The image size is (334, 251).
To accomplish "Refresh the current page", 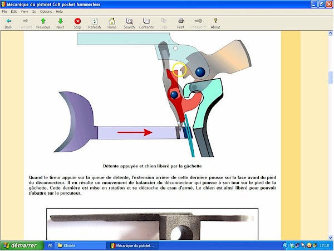I will pyautogui.click(x=95, y=23).
